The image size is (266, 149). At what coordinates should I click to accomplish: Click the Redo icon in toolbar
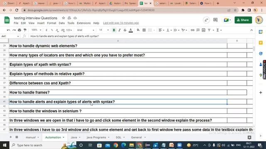coord(14,30)
